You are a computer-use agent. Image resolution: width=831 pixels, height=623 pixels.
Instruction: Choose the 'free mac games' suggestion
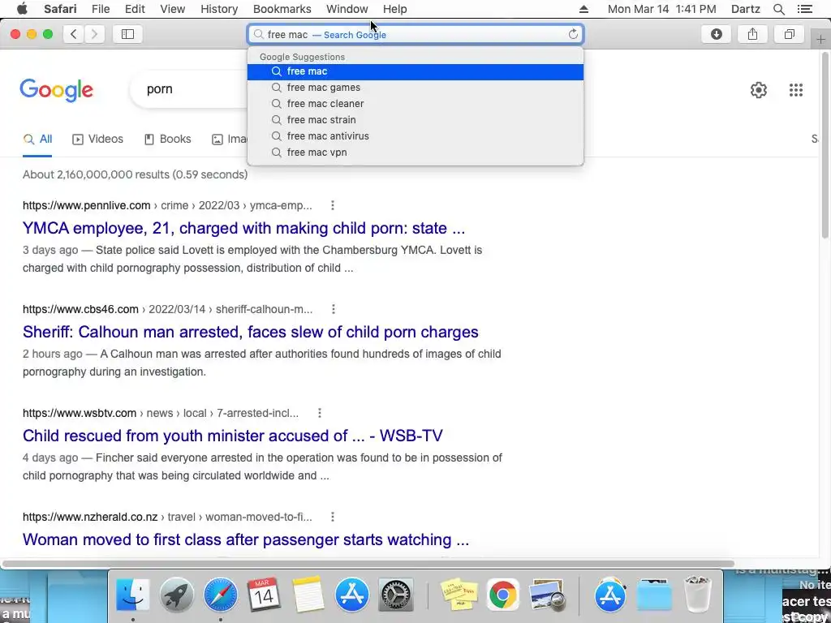pos(415,88)
